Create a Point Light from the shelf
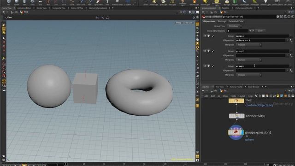295x166 pixels. click(154, 2)
